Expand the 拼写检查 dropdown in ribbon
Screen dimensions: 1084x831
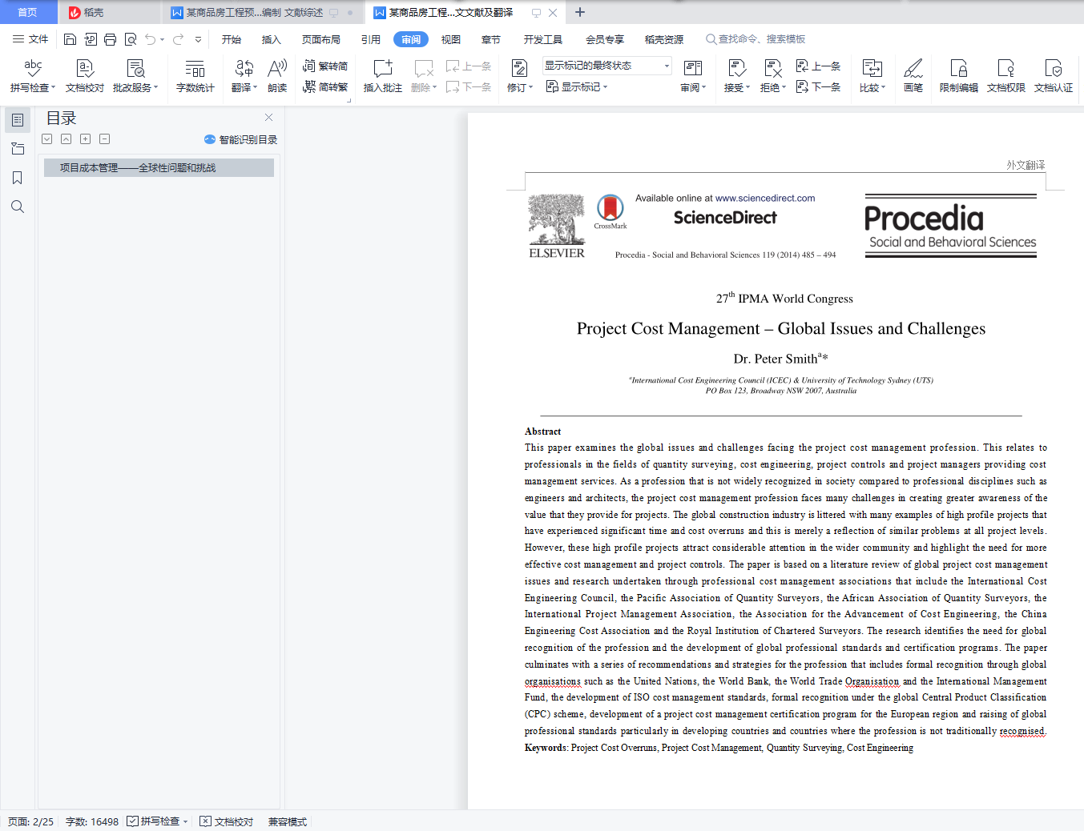pos(54,88)
